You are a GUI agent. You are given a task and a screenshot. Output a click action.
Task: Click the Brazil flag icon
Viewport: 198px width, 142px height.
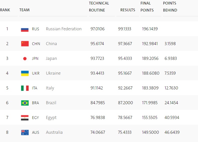click(x=25, y=103)
